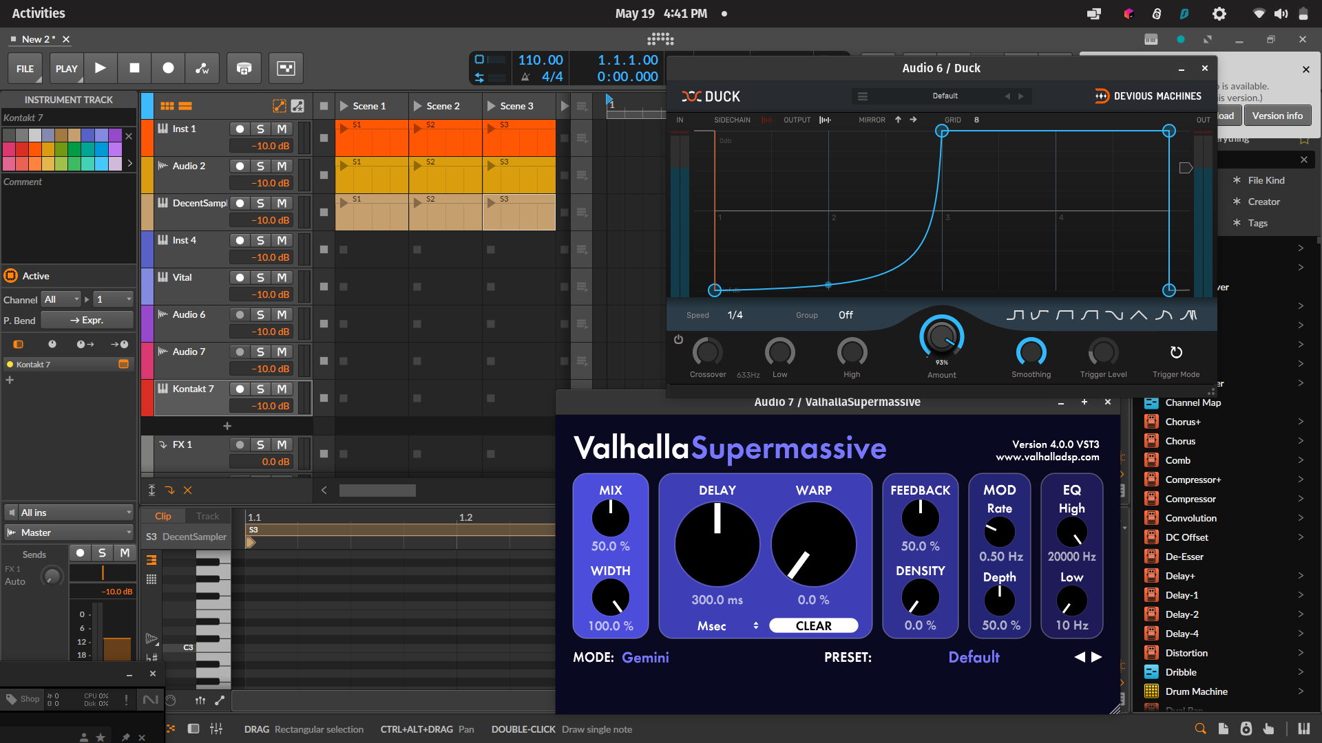Click the Version info button
The image size is (1322, 743).
tap(1277, 116)
